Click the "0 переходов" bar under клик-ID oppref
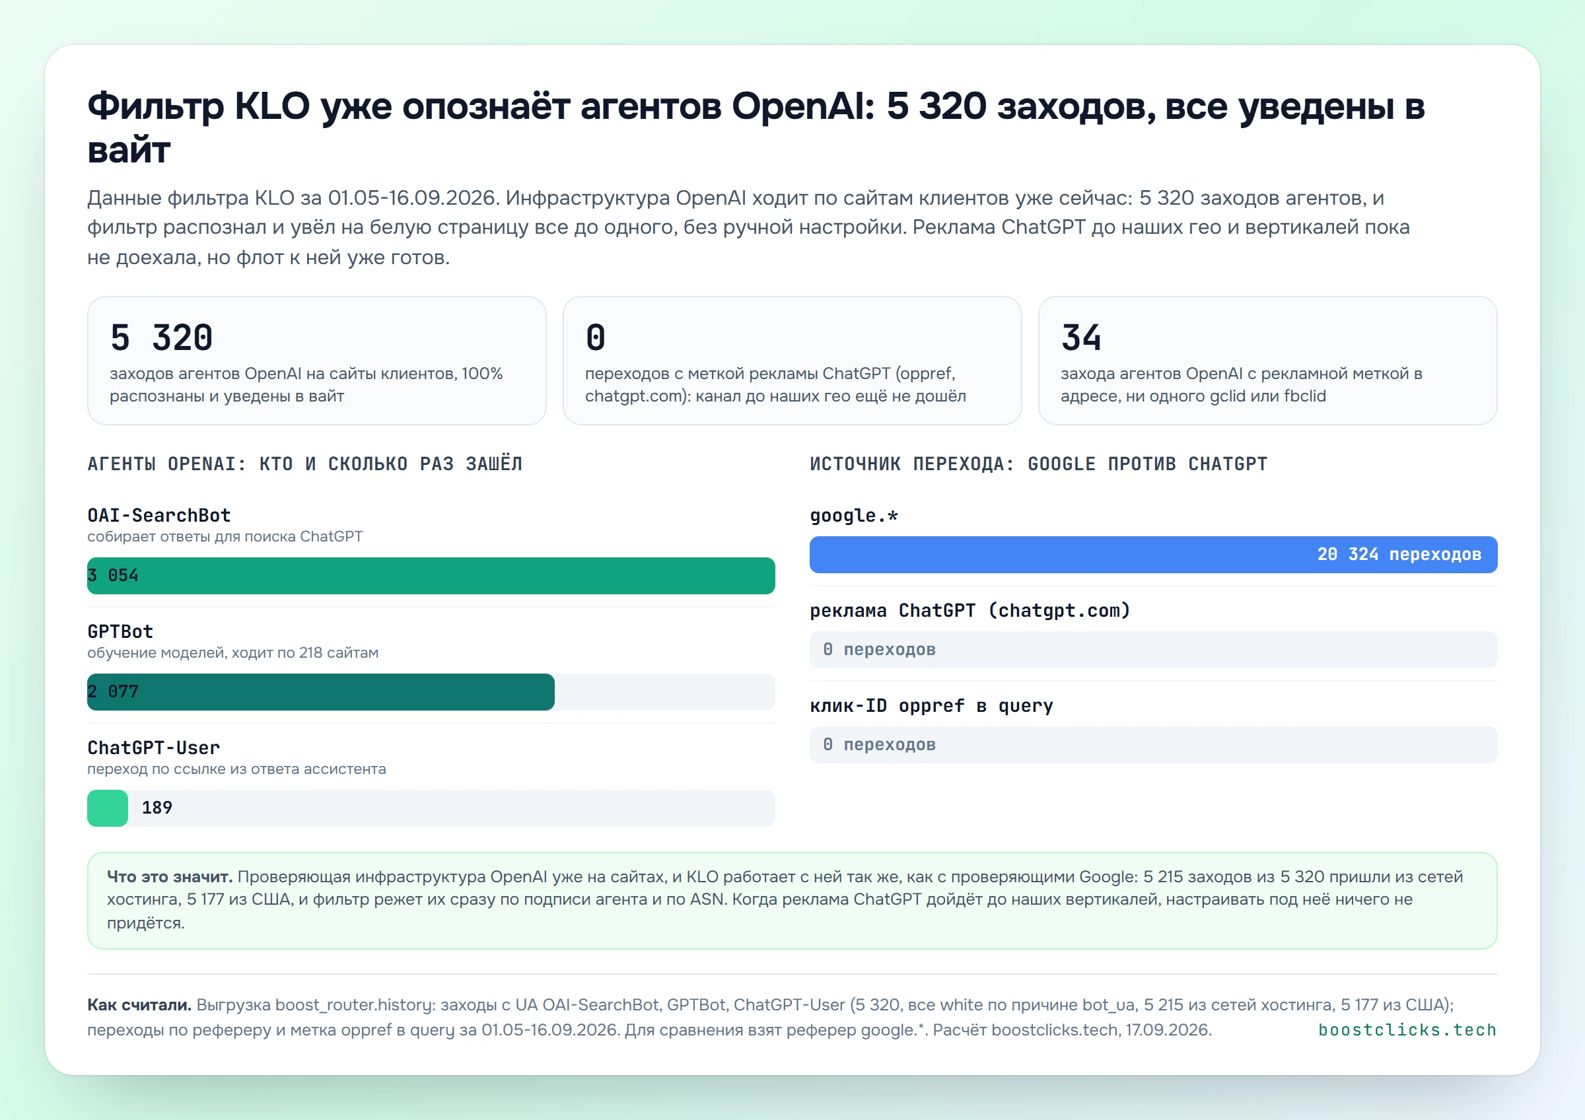Viewport: 1585px width, 1120px height. (x=1153, y=745)
